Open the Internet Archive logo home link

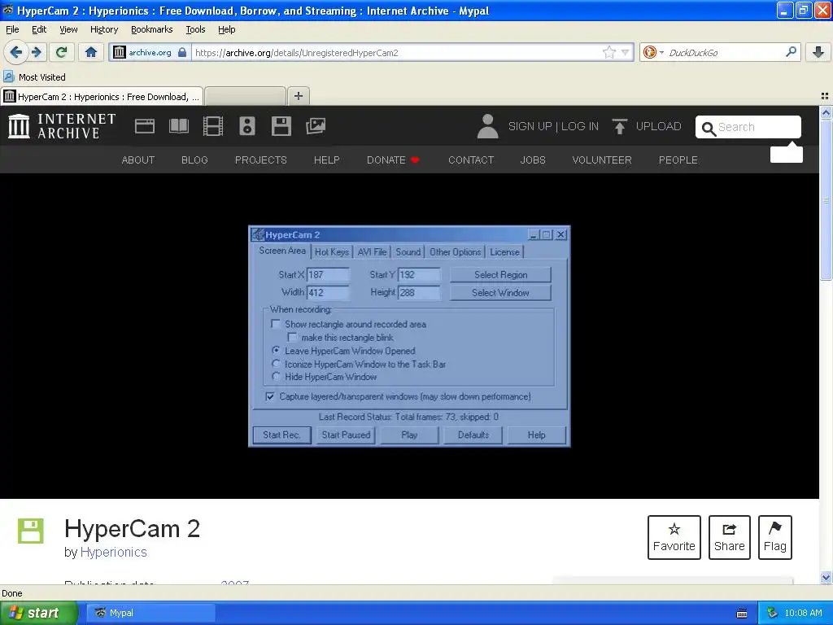[62, 126]
